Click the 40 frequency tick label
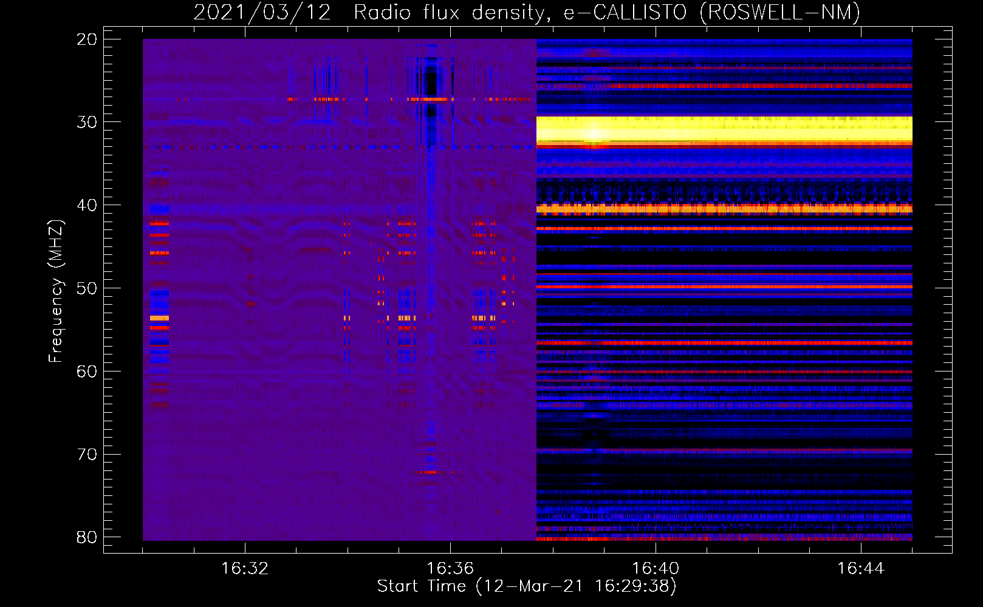 (87, 205)
